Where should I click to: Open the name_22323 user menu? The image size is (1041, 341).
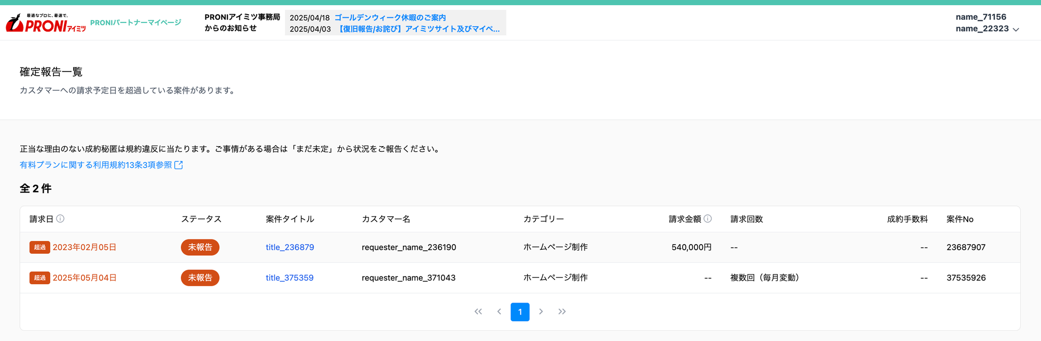982,28
